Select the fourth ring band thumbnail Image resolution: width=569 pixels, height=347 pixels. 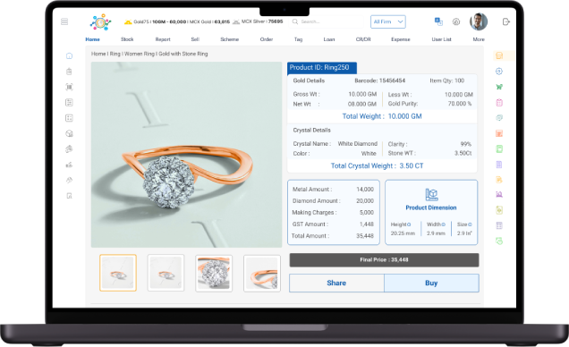click(262, 273)
